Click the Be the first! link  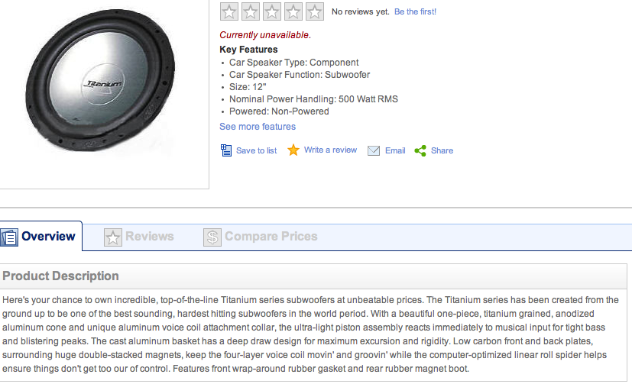coord(415,11)
